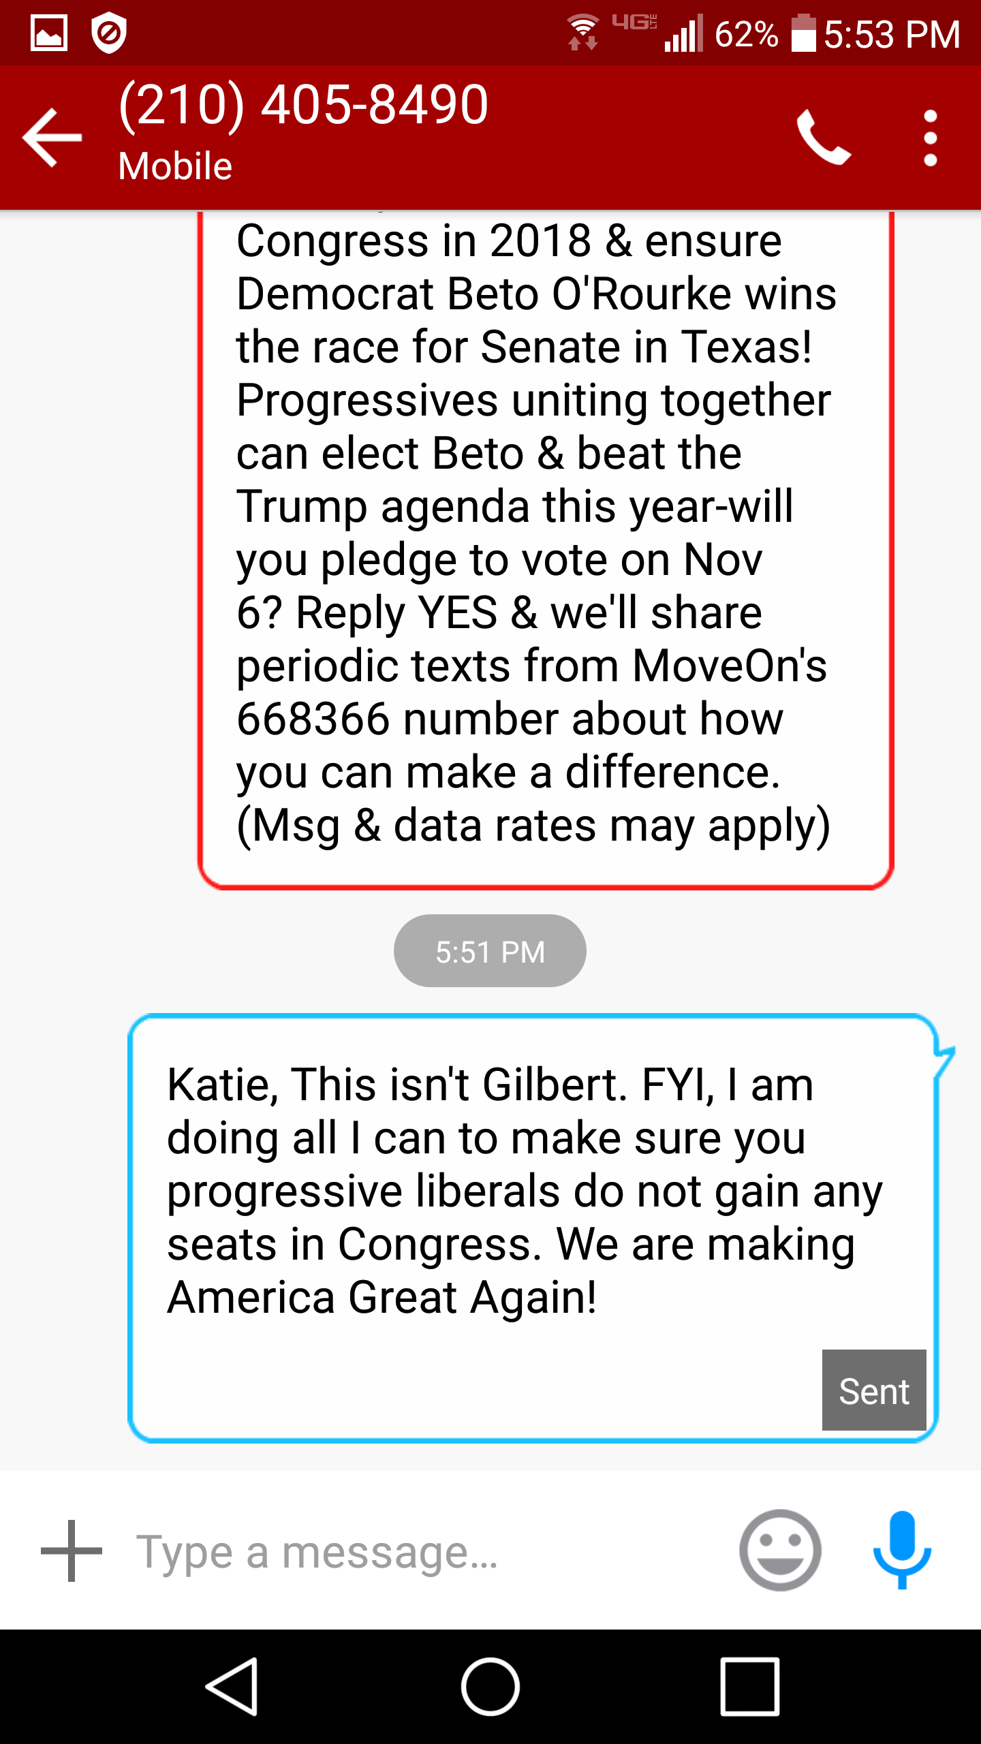981x1744 pixels.
Task: Call the contact using phone icon
Action: click(x=824, y=138)
